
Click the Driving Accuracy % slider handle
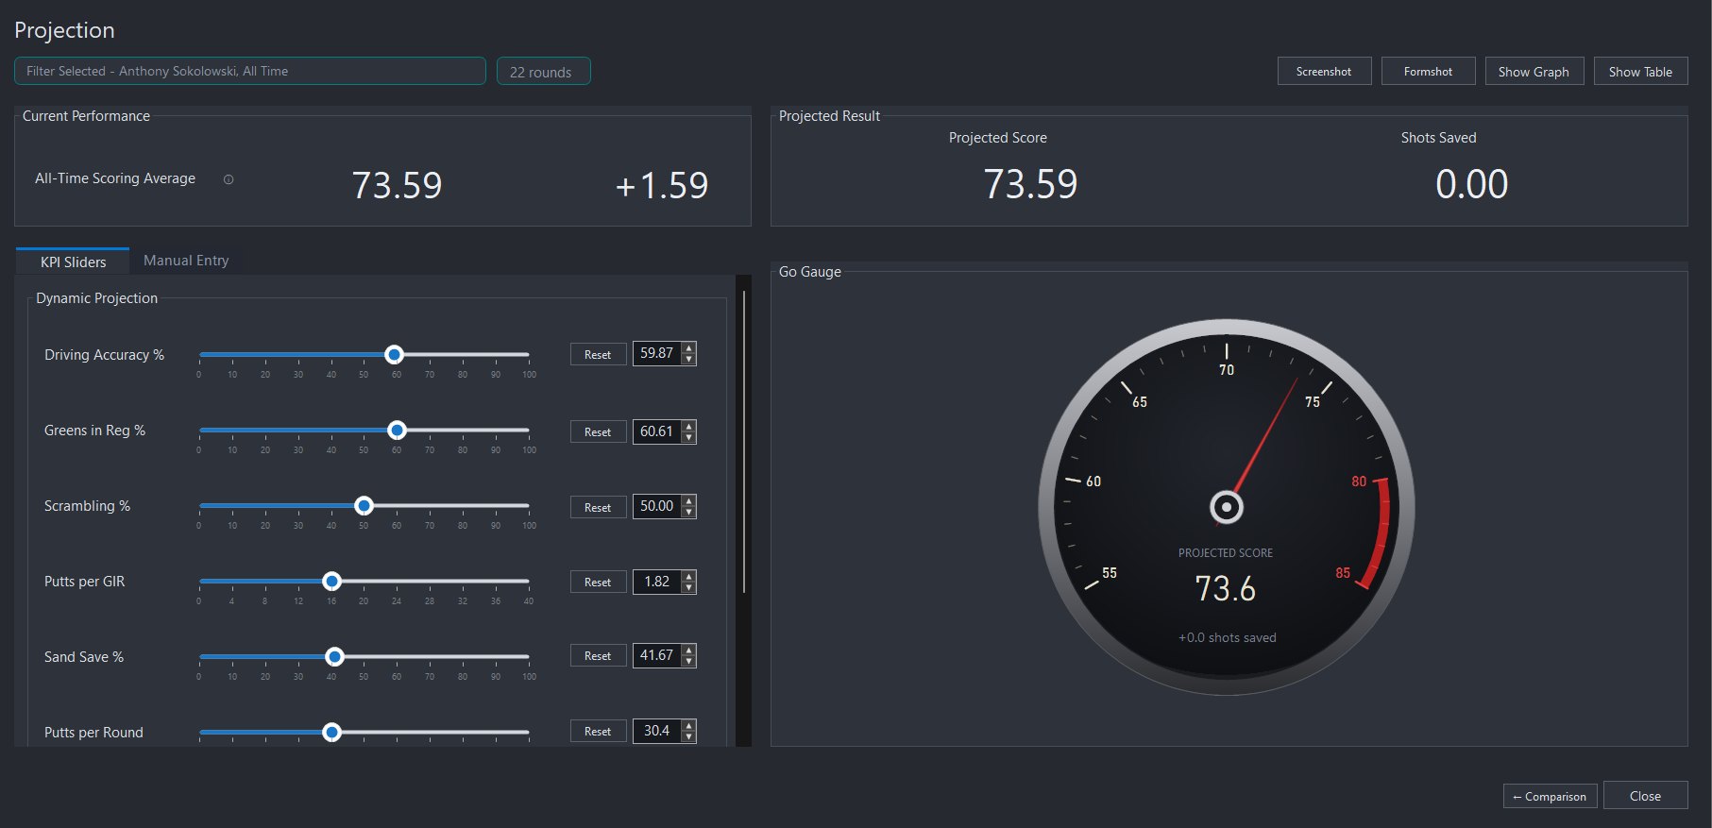point(395,354)
